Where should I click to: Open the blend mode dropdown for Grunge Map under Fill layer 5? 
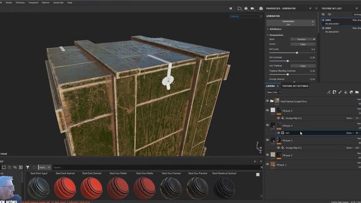[350, 118]
